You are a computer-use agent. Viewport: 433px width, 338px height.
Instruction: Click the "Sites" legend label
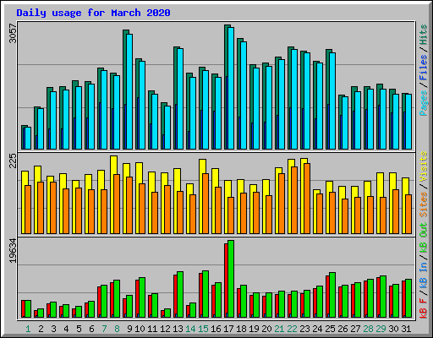click(x=424, y=204)
